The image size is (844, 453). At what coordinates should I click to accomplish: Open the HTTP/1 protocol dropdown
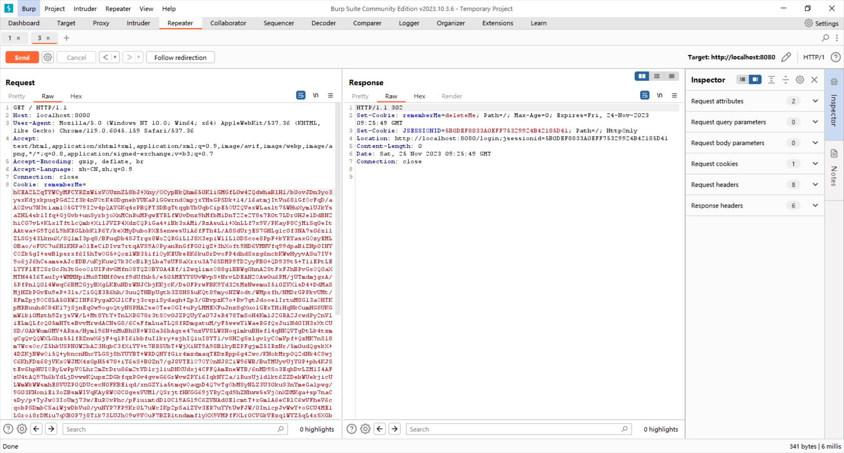point(814,57)
